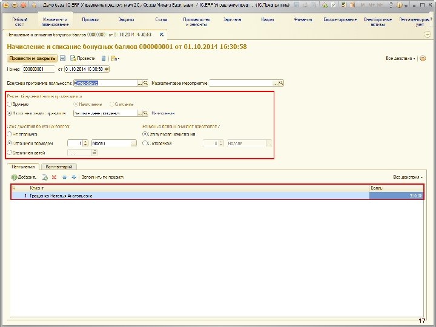Click the Провести post document button
436x327 pixels.
click(83, 58)
